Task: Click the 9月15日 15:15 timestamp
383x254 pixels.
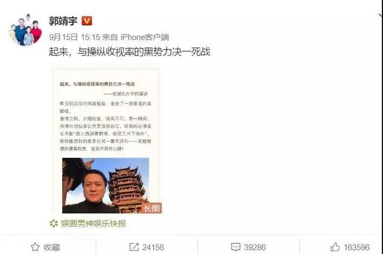Action: coord(75,37)
